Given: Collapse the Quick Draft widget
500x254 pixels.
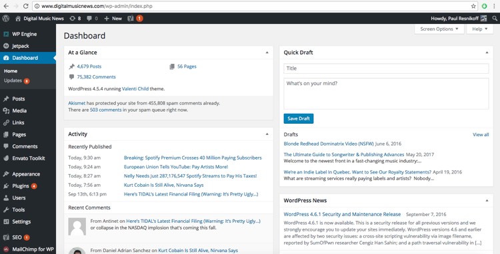Looking at the screenshot, I should 487,53.
